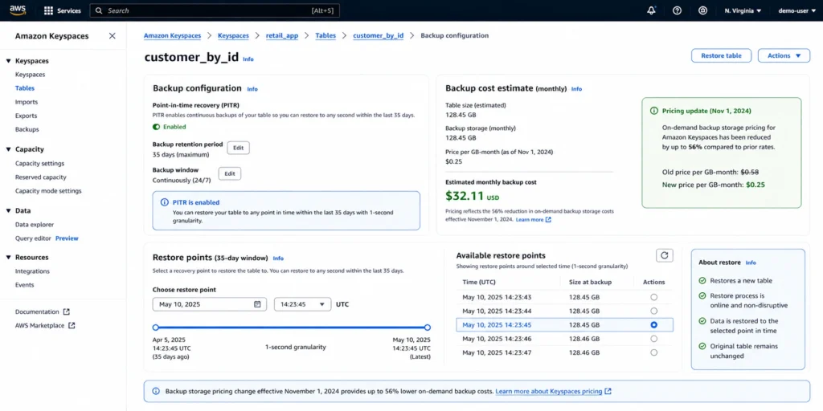Open the console settings gear icon
823x411 pixels.
pyautogui.click(x=702, y=10)
